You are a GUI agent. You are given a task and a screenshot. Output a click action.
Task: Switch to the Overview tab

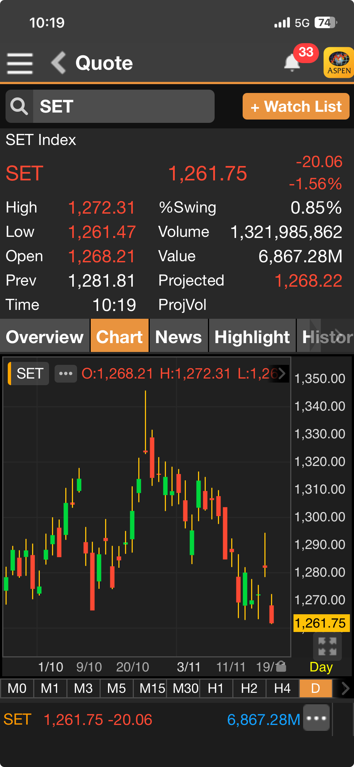pos(45,336)
